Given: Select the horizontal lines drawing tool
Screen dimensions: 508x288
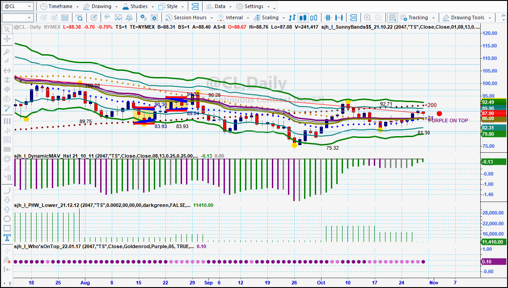Looking at the screenshot, I should pos(6,149).
